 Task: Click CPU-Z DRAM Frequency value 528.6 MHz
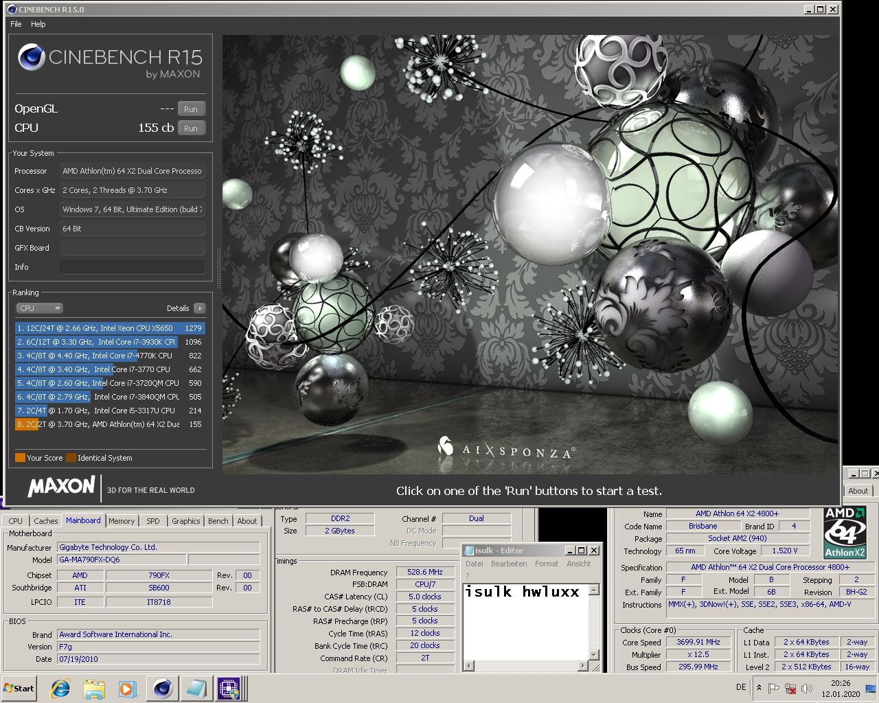(425, 572)
